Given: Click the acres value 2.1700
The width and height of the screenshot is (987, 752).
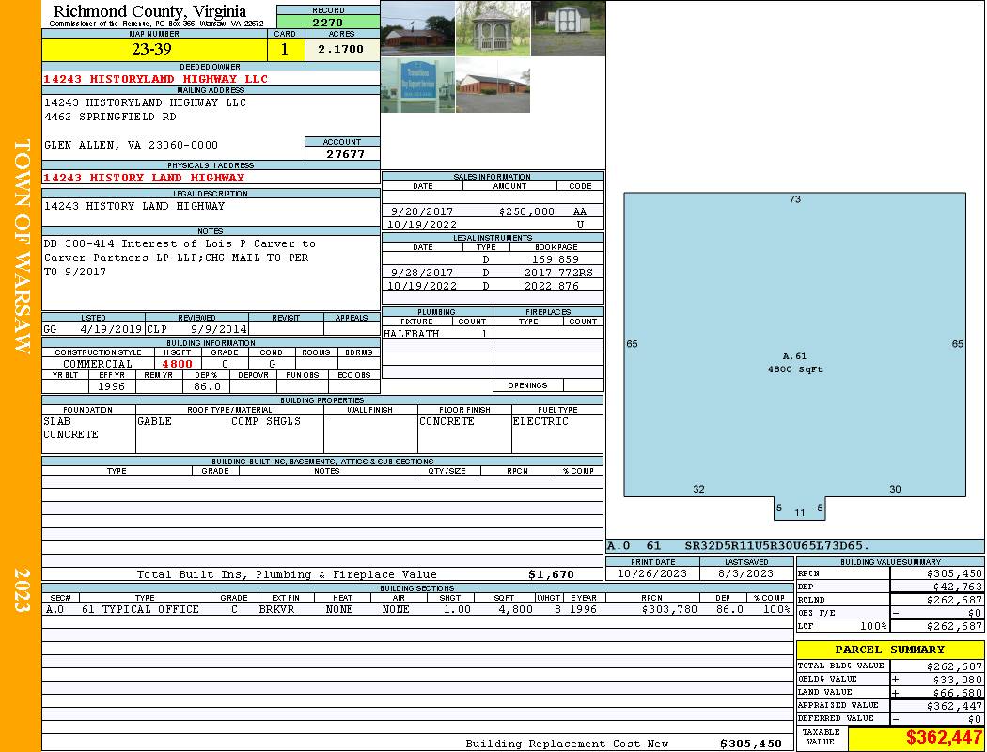Looking at the screenshot, I should coord(340,49).
